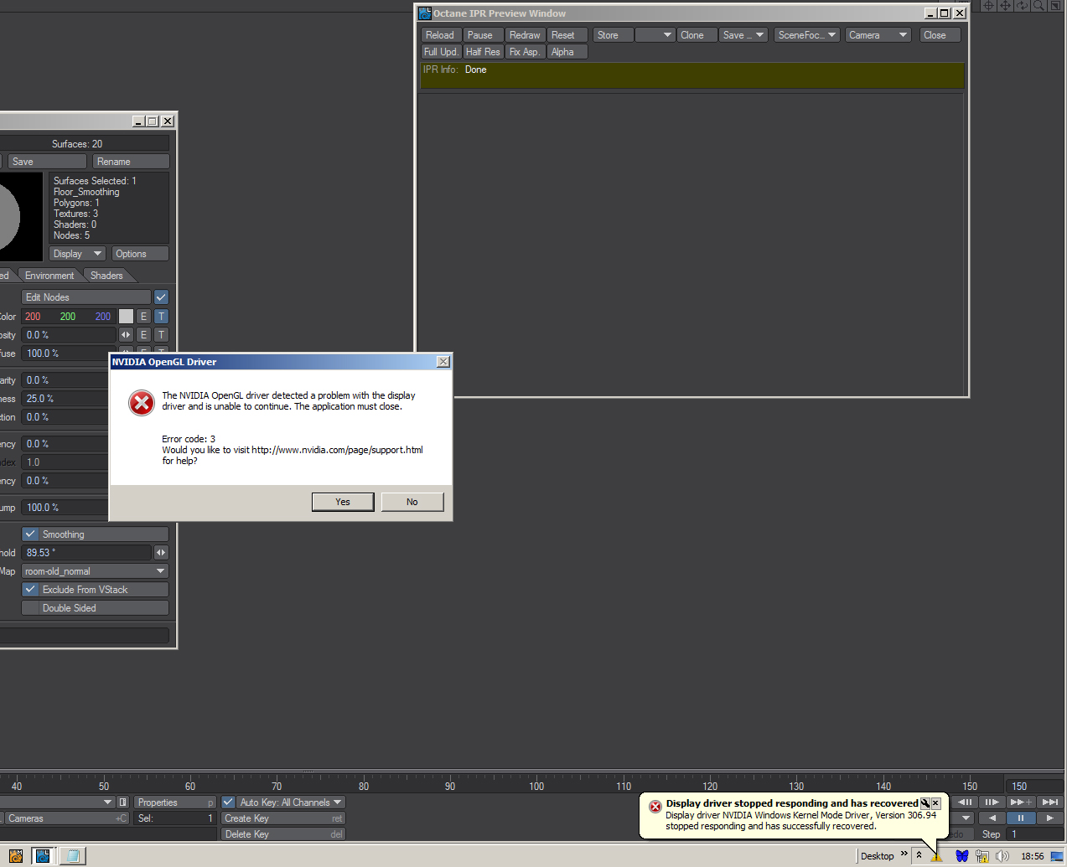Click frame 100 on the timeline

[x=536, y=786]
